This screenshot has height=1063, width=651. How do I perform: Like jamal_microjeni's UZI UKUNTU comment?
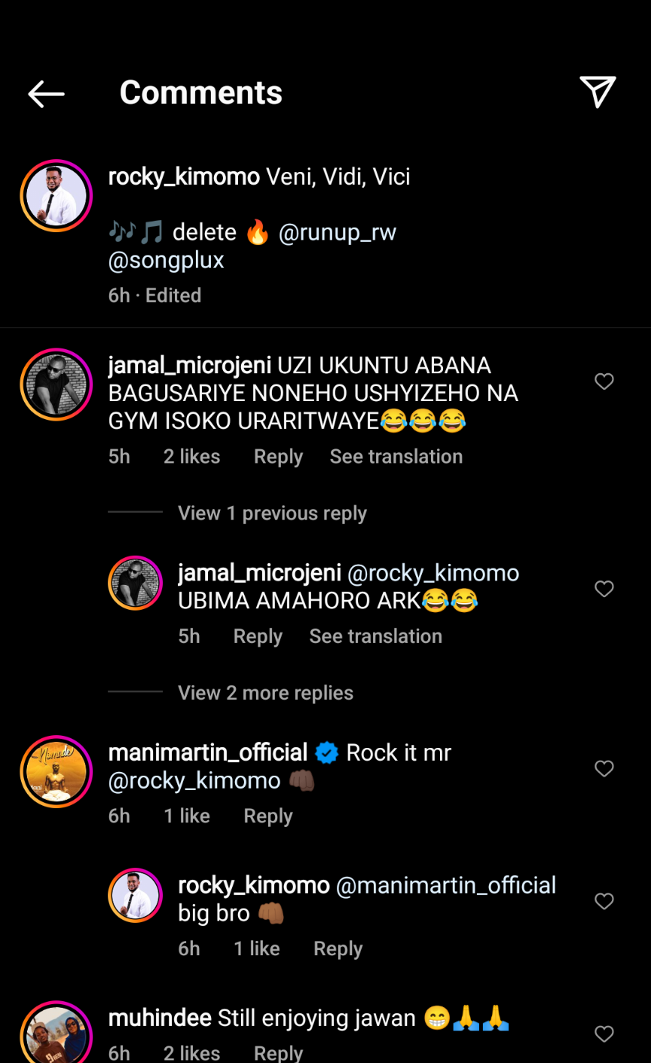[x=604, y=381]
